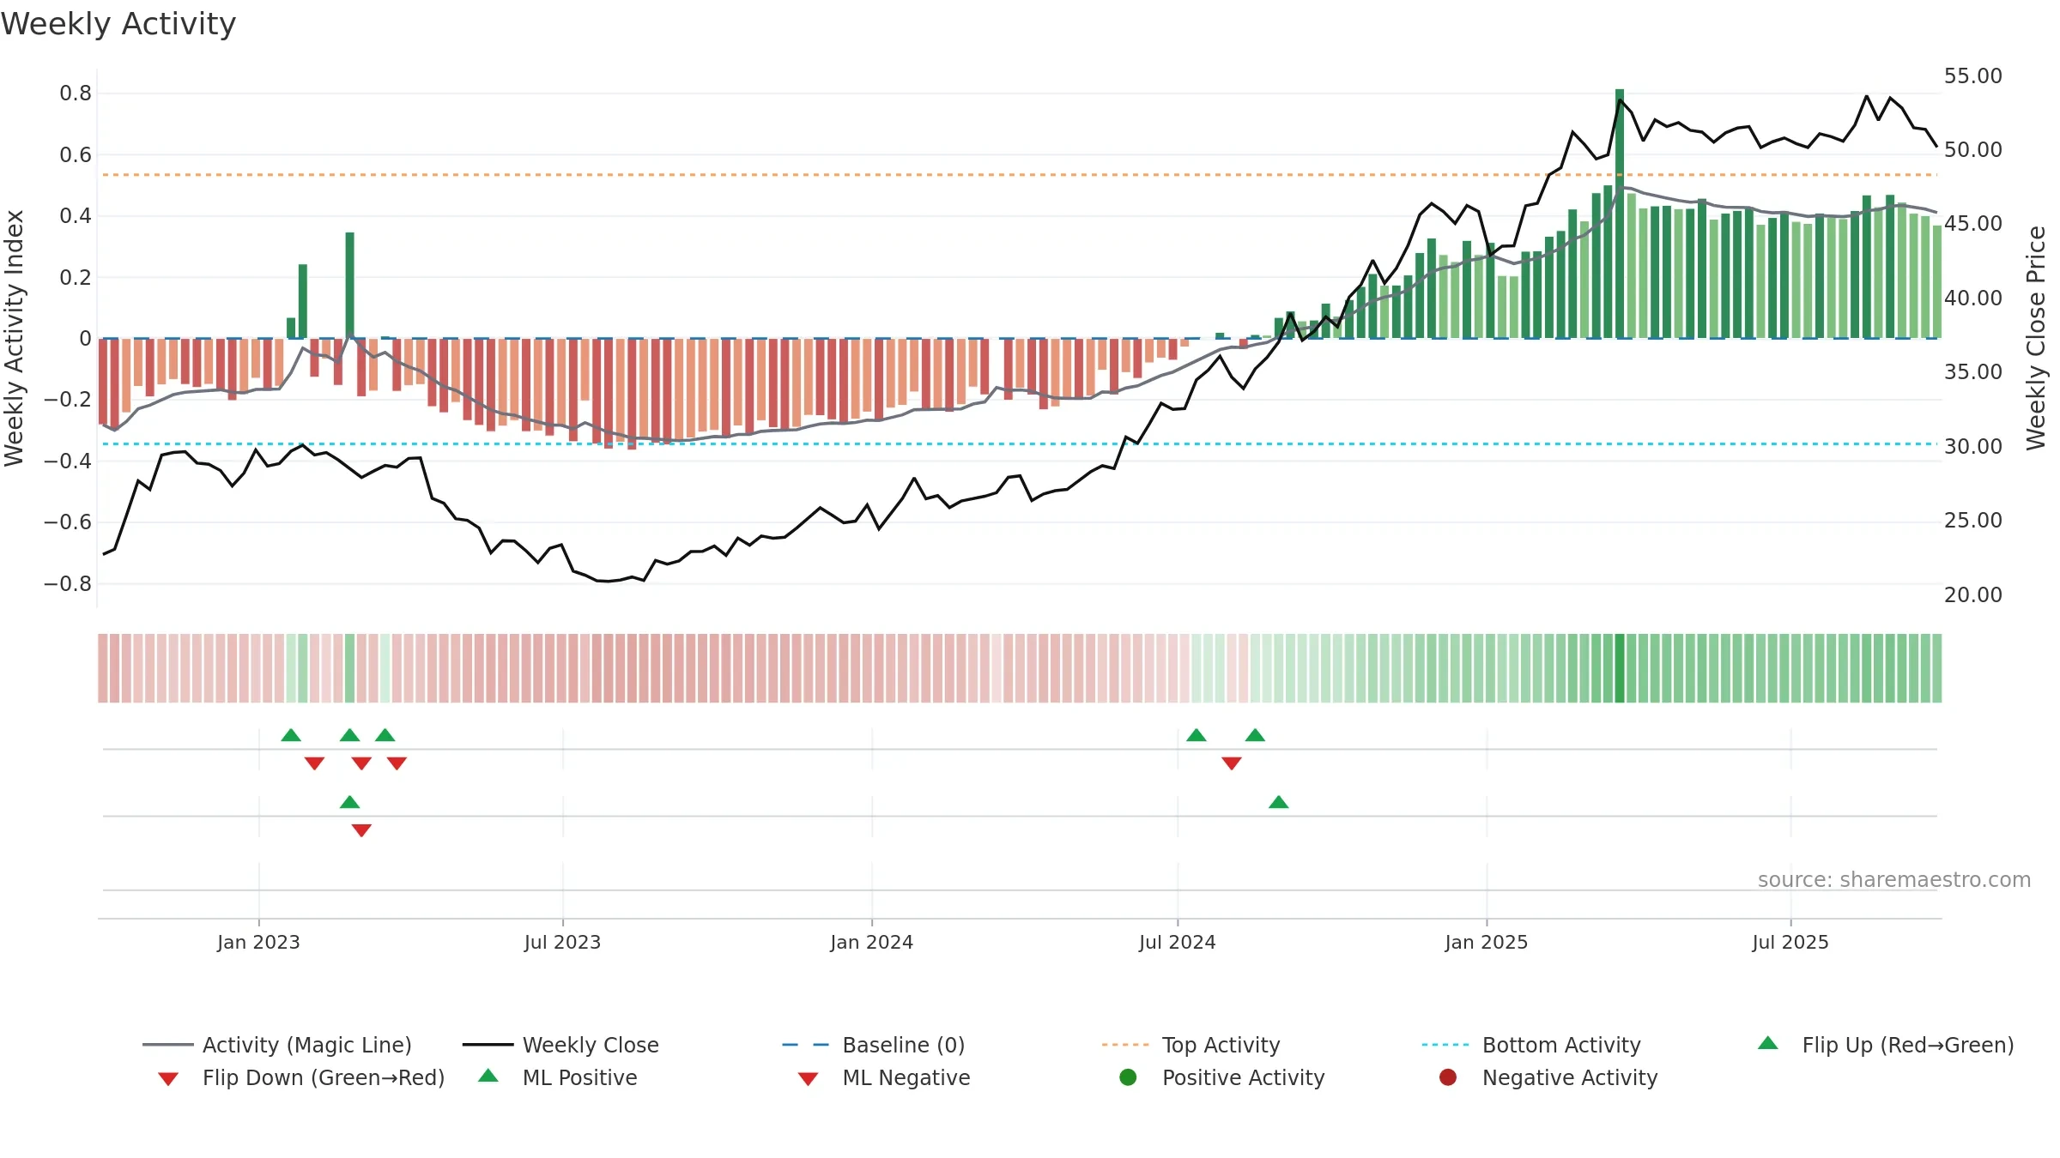Click the Positive Activity legend label
2060x1158 pixels.
(1243, 1077)
